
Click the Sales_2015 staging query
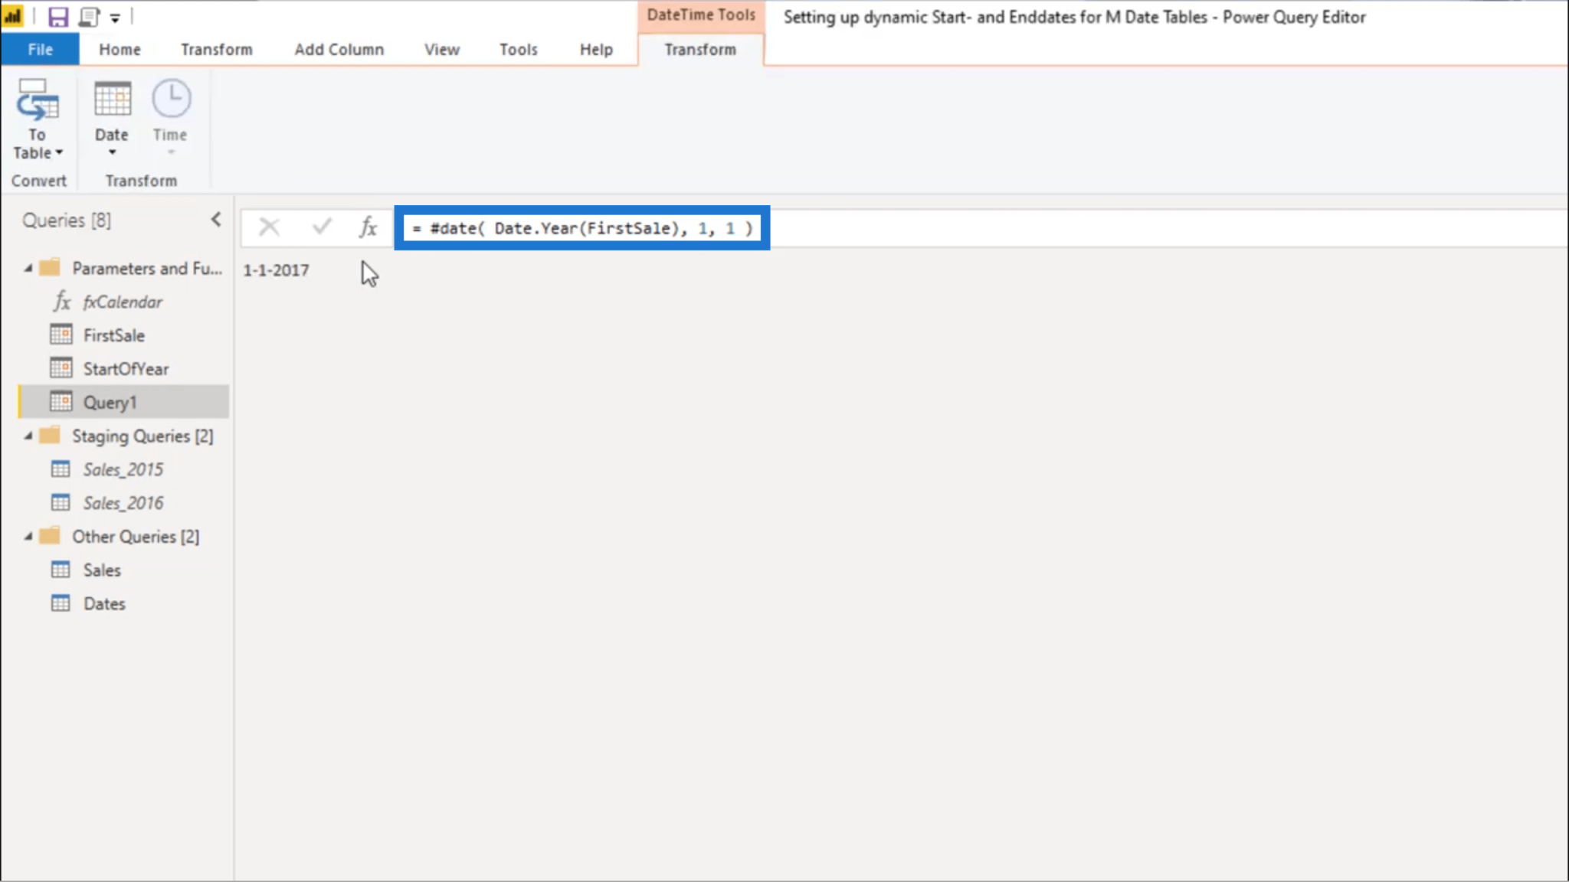123,469
